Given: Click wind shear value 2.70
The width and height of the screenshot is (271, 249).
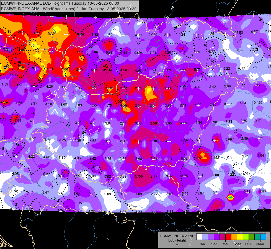Looking at the screenshot, I should click(138, 88).
